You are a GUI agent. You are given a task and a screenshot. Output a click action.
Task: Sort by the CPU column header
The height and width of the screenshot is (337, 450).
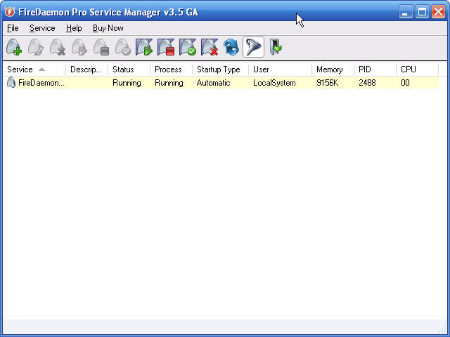point(417,70)
